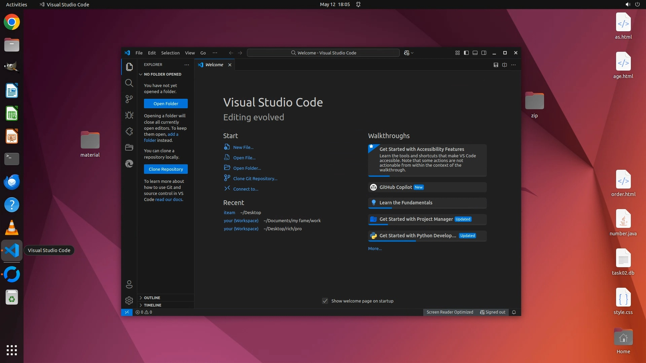Open Project Manager folder icon in activity bar
The height and width of the screenshot is (363, 646).
(x=129, y=147)
